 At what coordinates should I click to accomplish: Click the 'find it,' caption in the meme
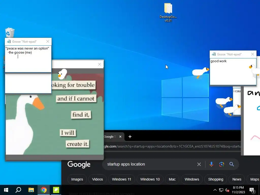pos(81,115)
